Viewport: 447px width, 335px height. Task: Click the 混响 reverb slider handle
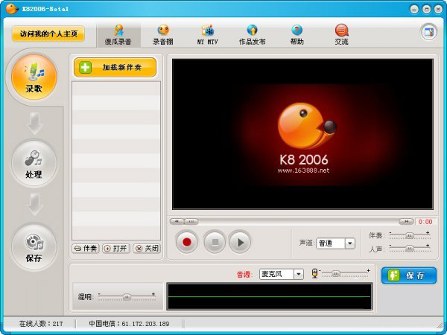(127, 297)
